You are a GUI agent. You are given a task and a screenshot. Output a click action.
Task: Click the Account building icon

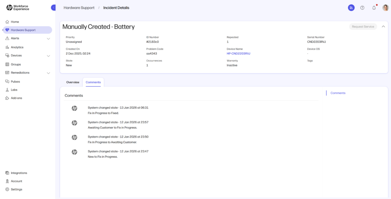pos(7,181)
